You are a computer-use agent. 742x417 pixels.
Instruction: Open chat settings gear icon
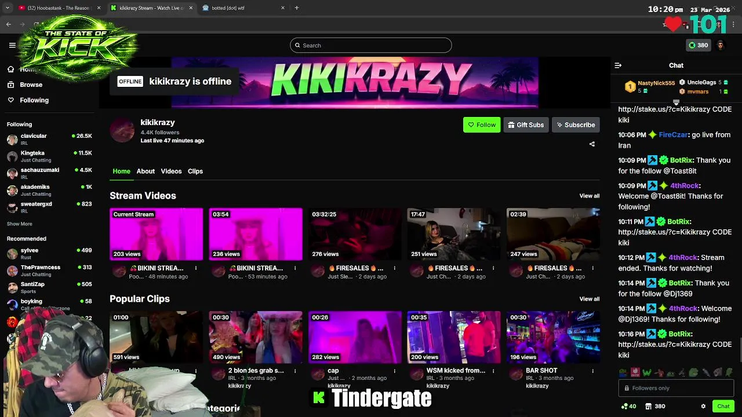(x=703, y=407)
